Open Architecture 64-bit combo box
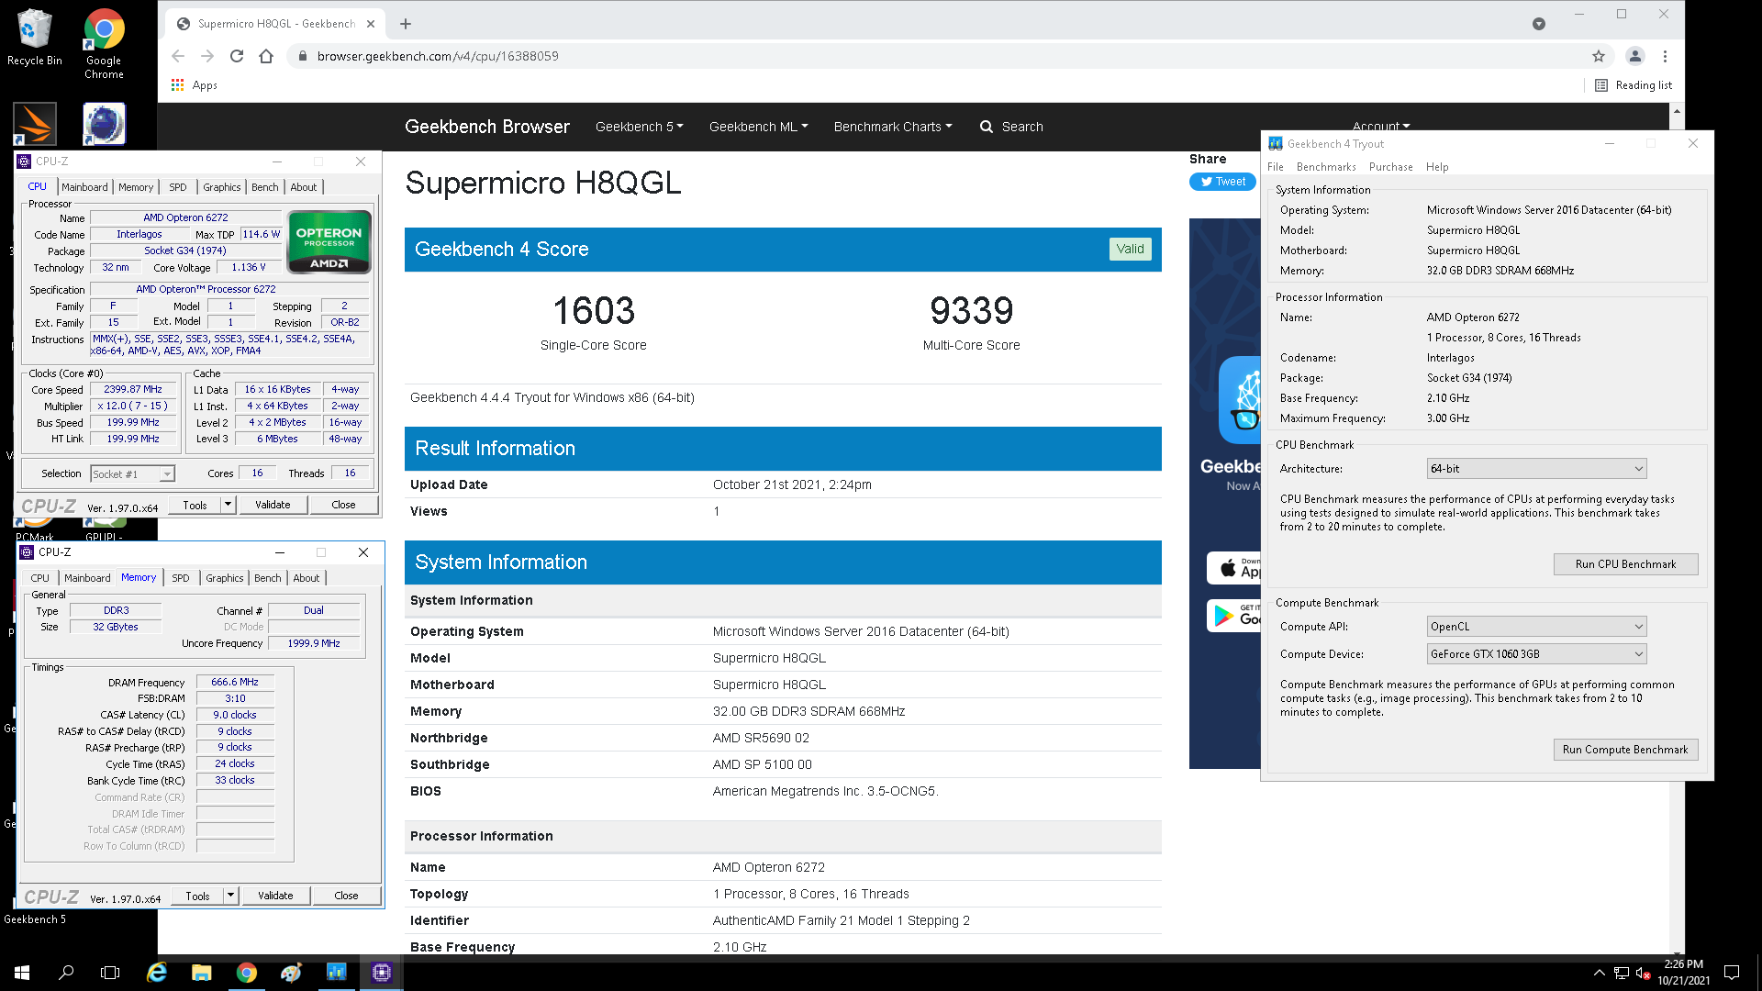Image resolution: width=1762 pixels, height=991 pixels. [1537, 469]
